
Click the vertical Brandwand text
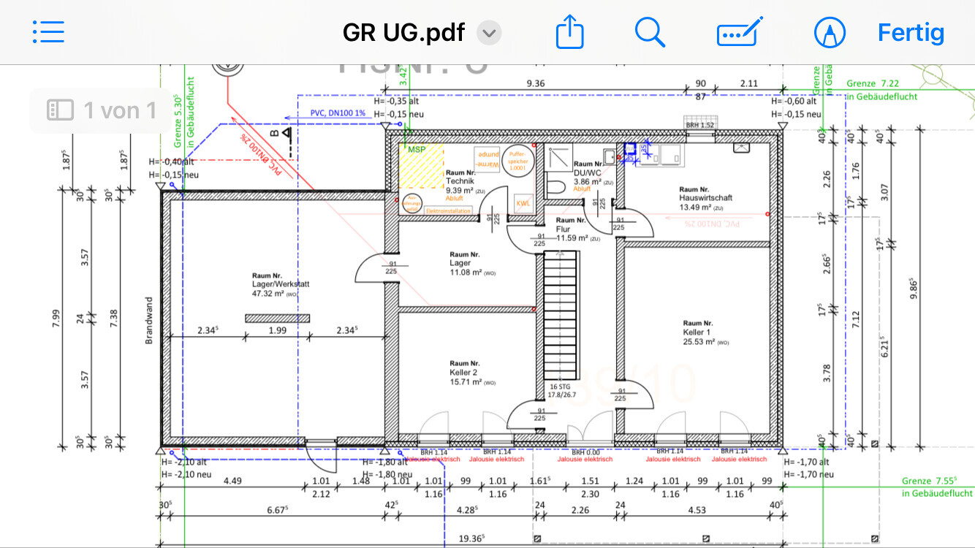148,320
